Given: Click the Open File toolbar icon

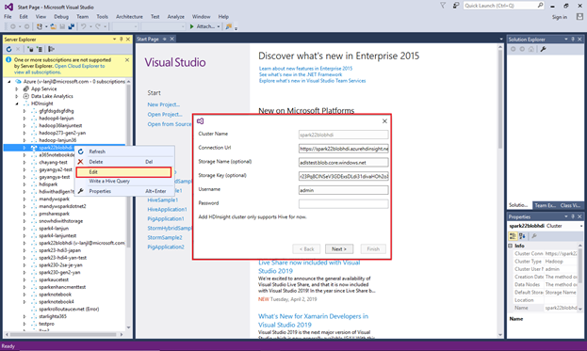Looking at the screenshot, I should tap(53, 26).
